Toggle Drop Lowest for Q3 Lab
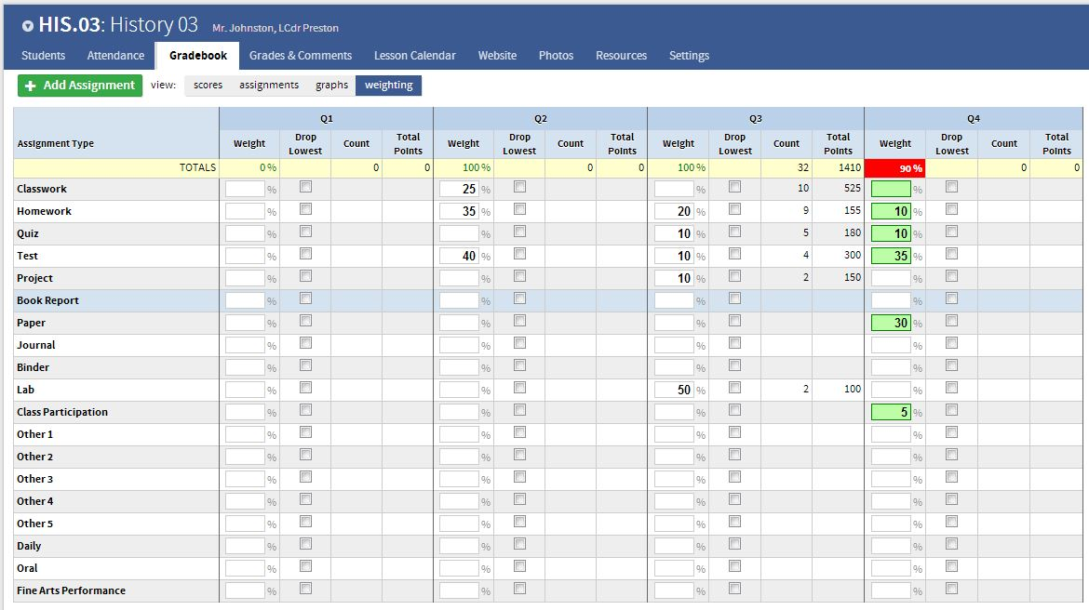 pos(734,390)
